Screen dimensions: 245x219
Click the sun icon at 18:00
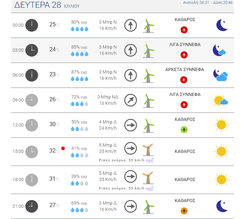[x=221, y=180]
